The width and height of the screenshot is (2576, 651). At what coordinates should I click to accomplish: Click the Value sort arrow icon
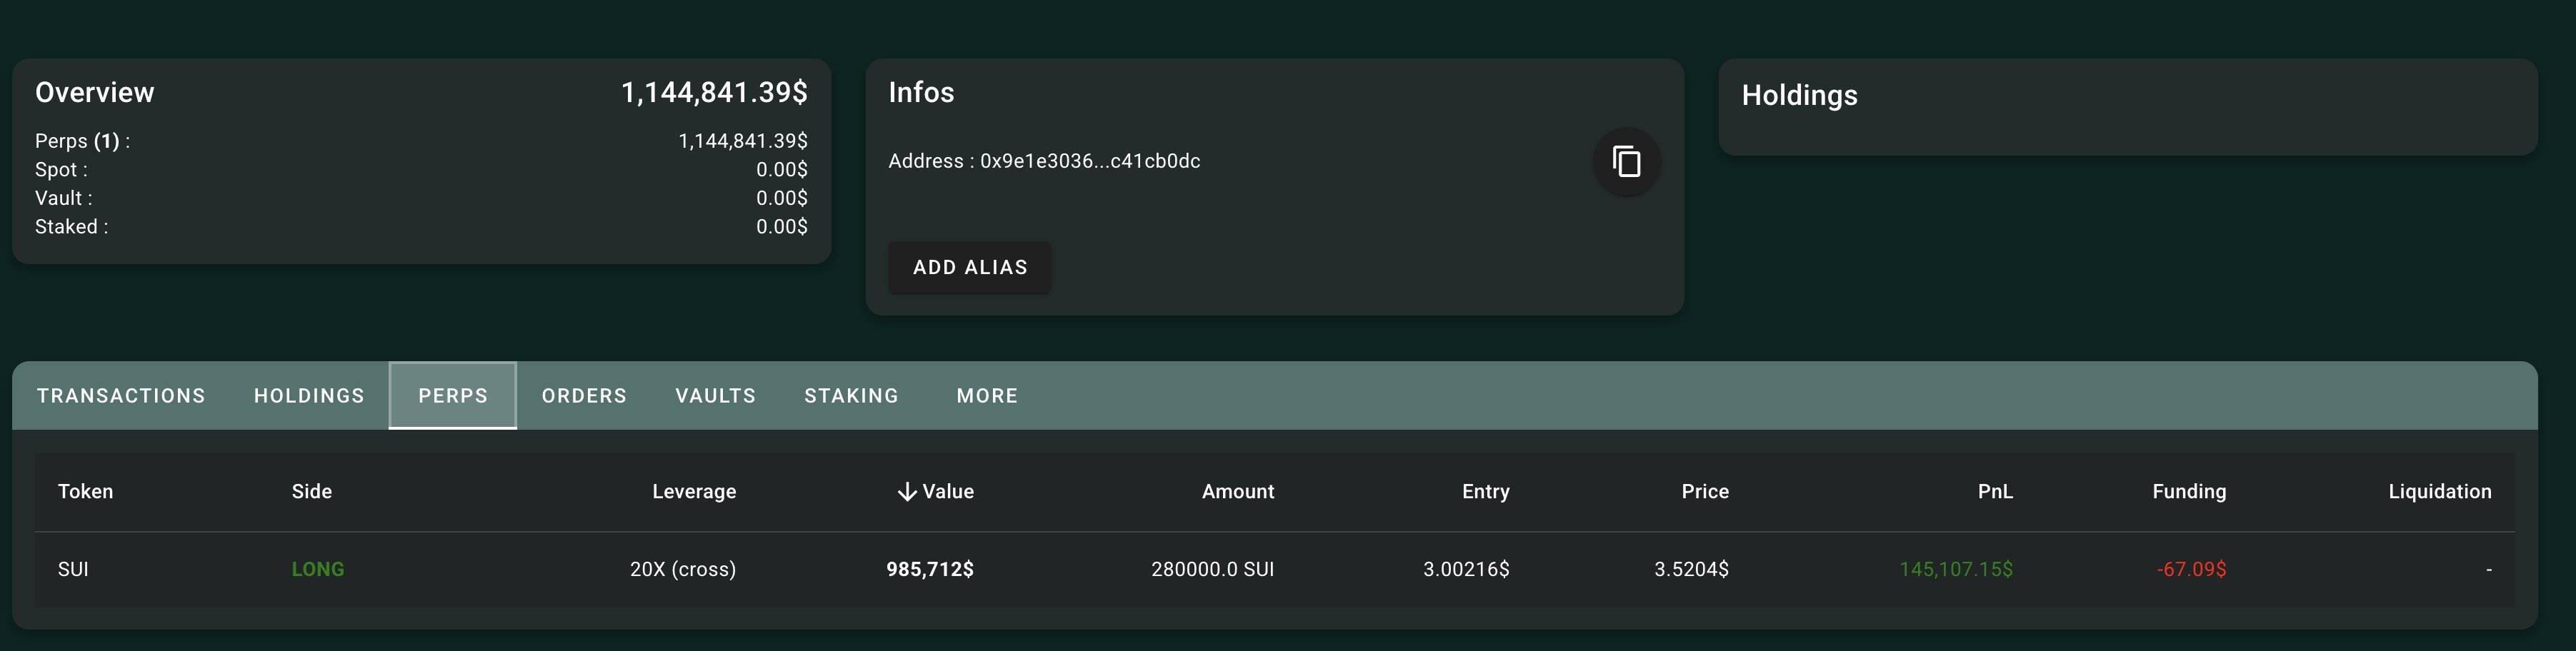(906, 491)
